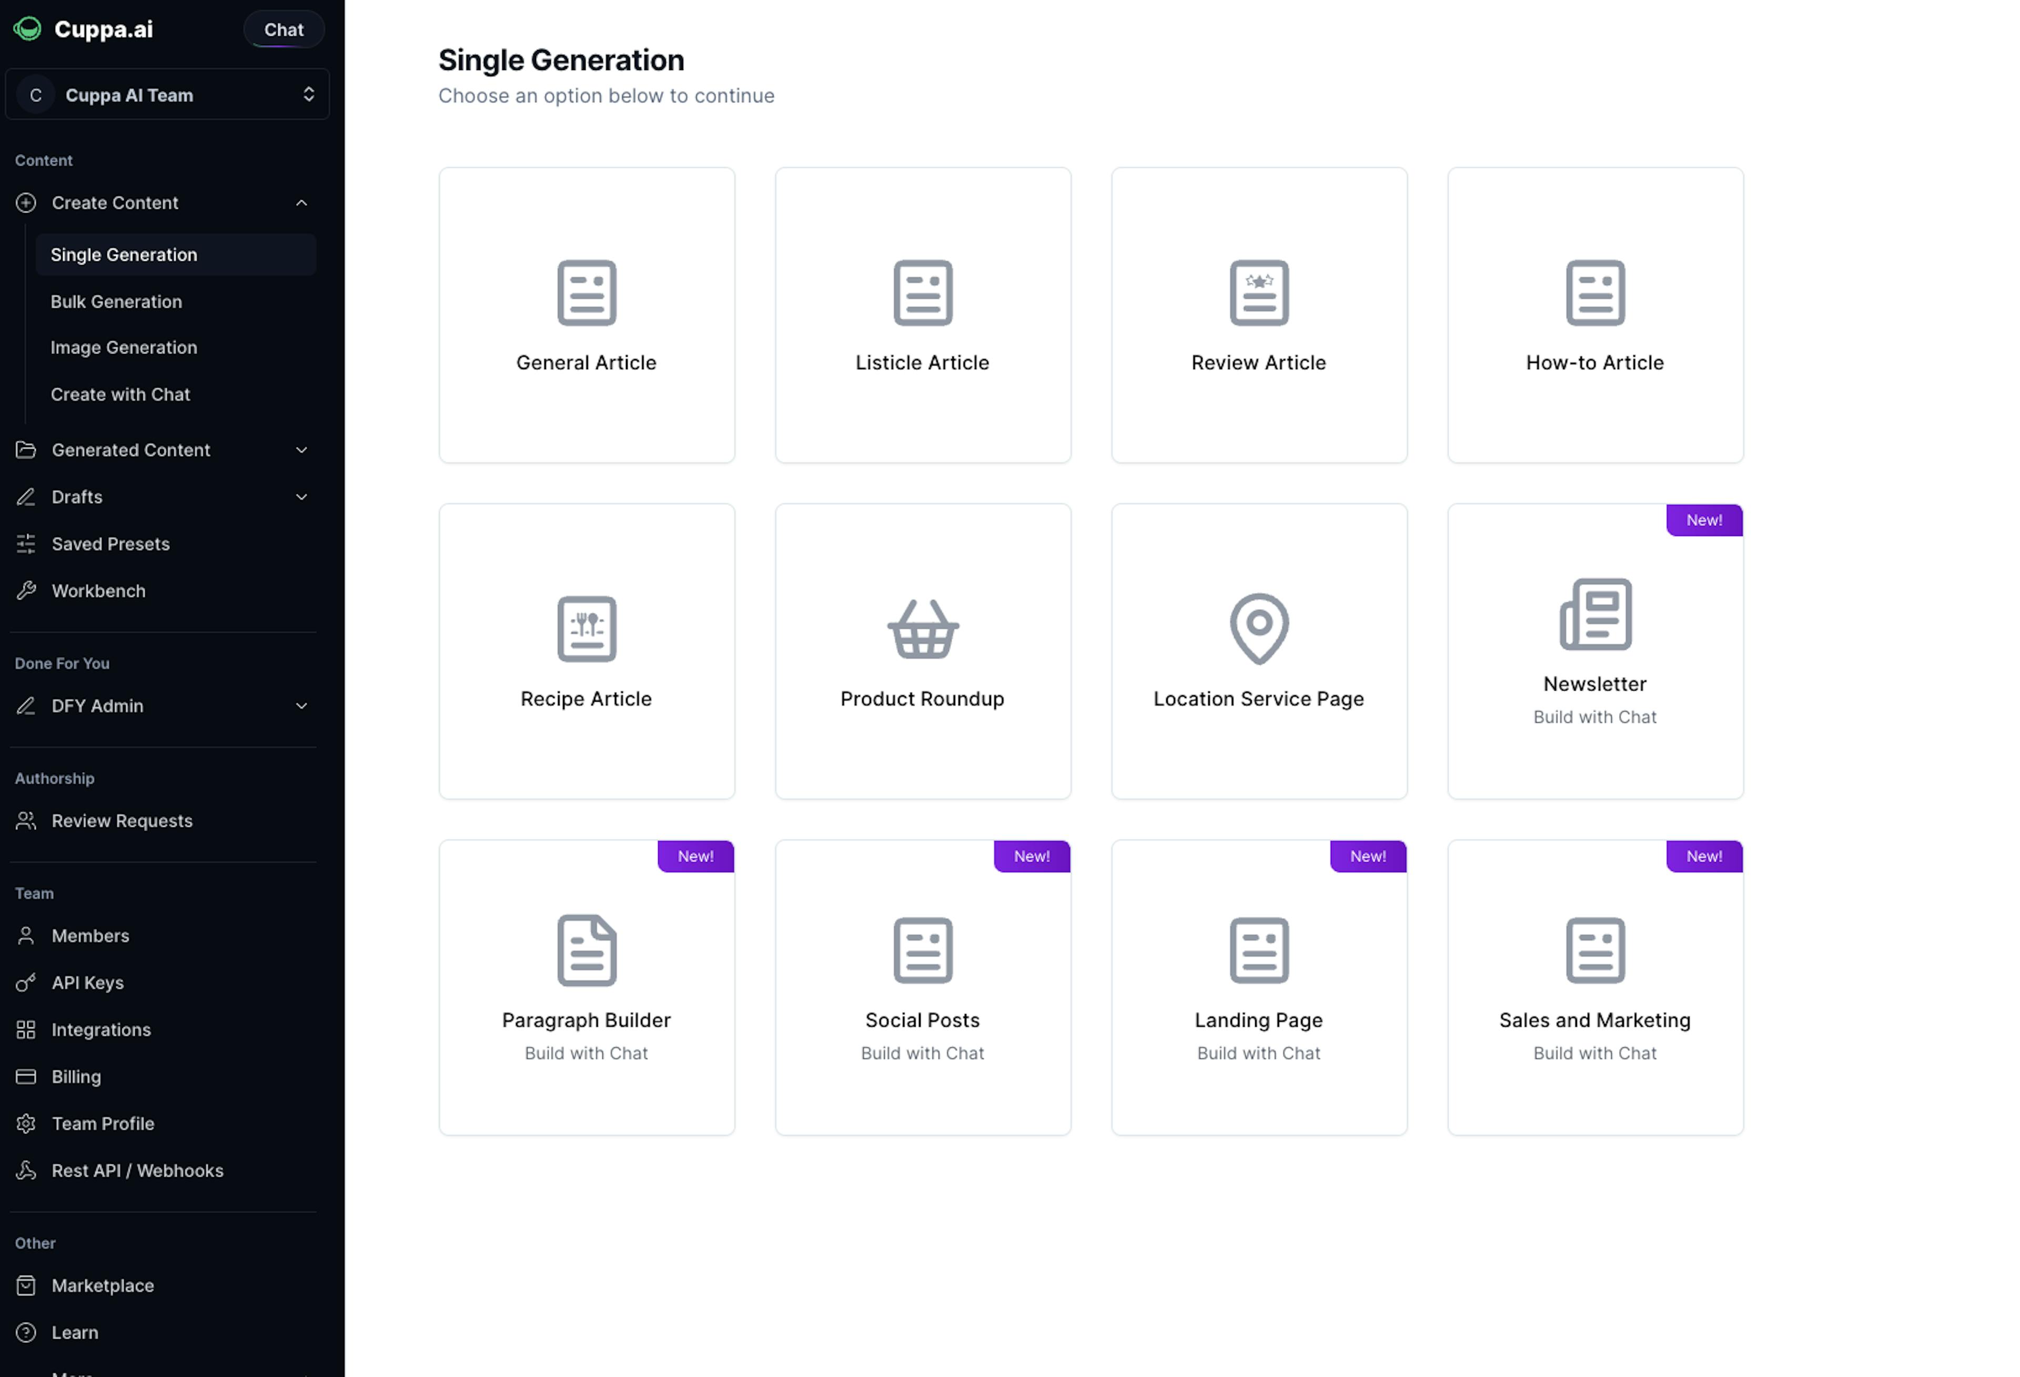Image resolution: width=2020 pixels, height=1377 pixels.
Task: Select the Location Service Page pin icon
Action: coord(1259,629)
